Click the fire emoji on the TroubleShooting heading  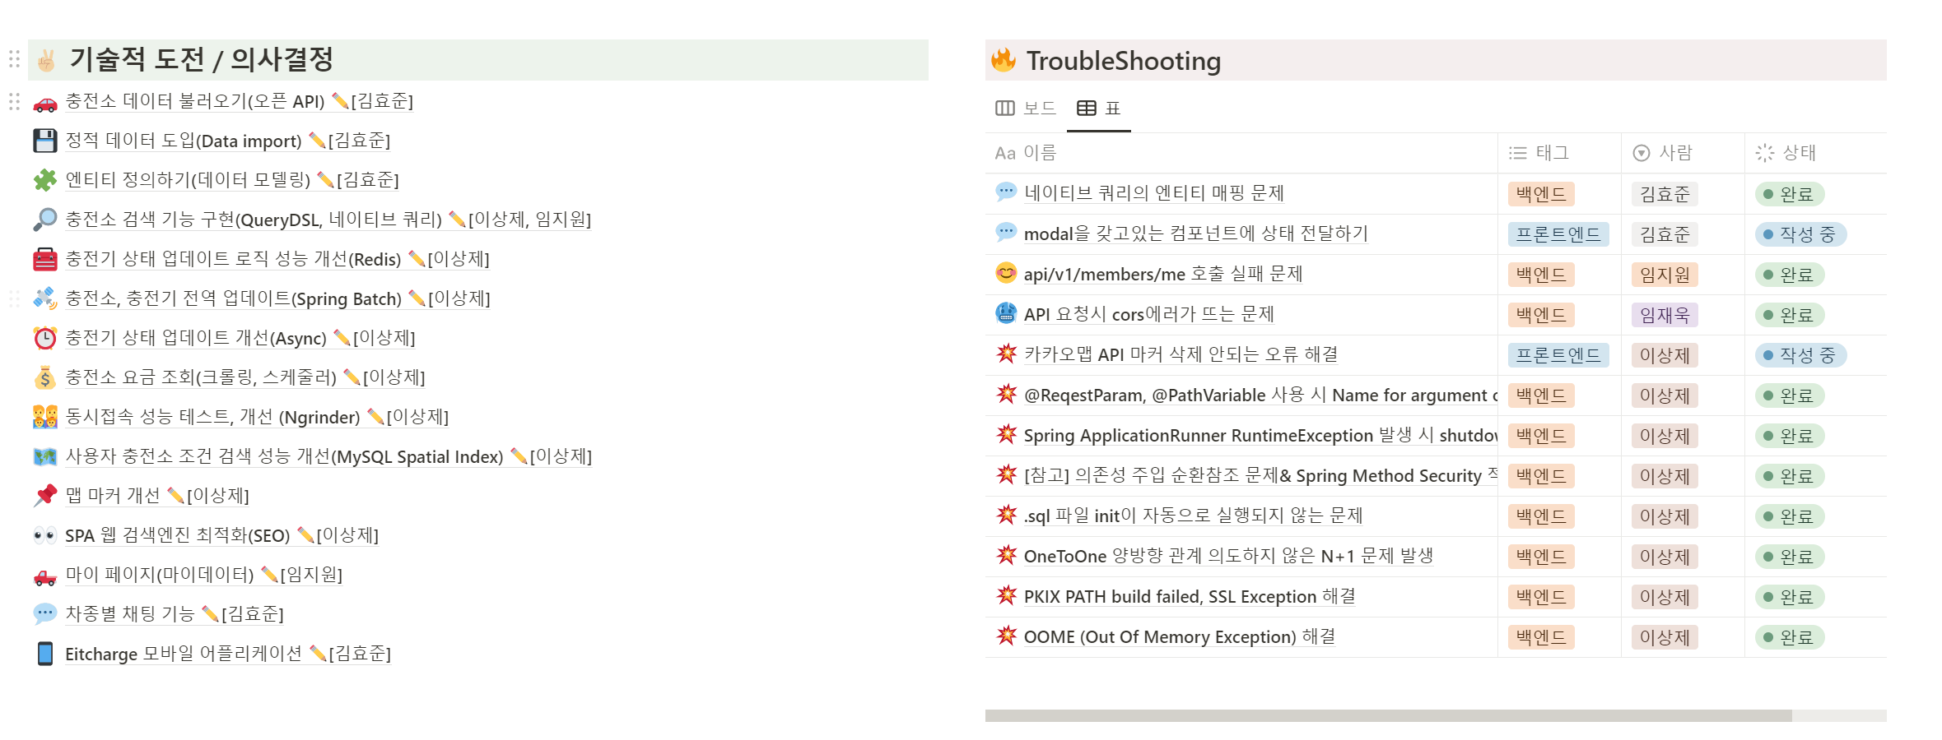(1004, 60)
